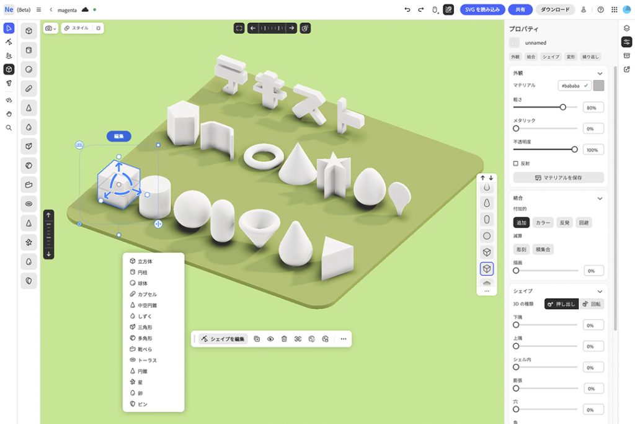The width and height of the screenshot is (635, 424).
Task: Click the #bababa material hex field
Action: [x=574, y=86]
